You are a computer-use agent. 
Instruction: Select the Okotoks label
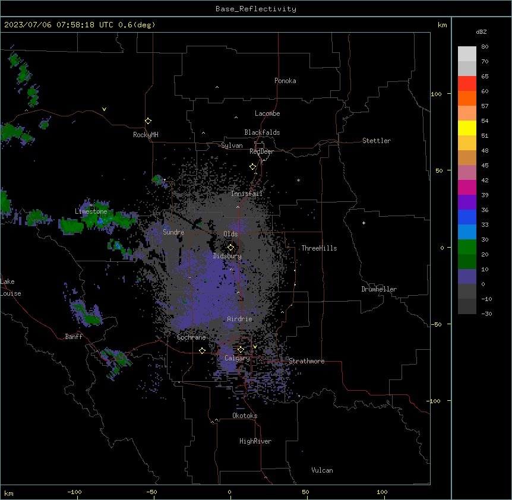tap(245, 416)
